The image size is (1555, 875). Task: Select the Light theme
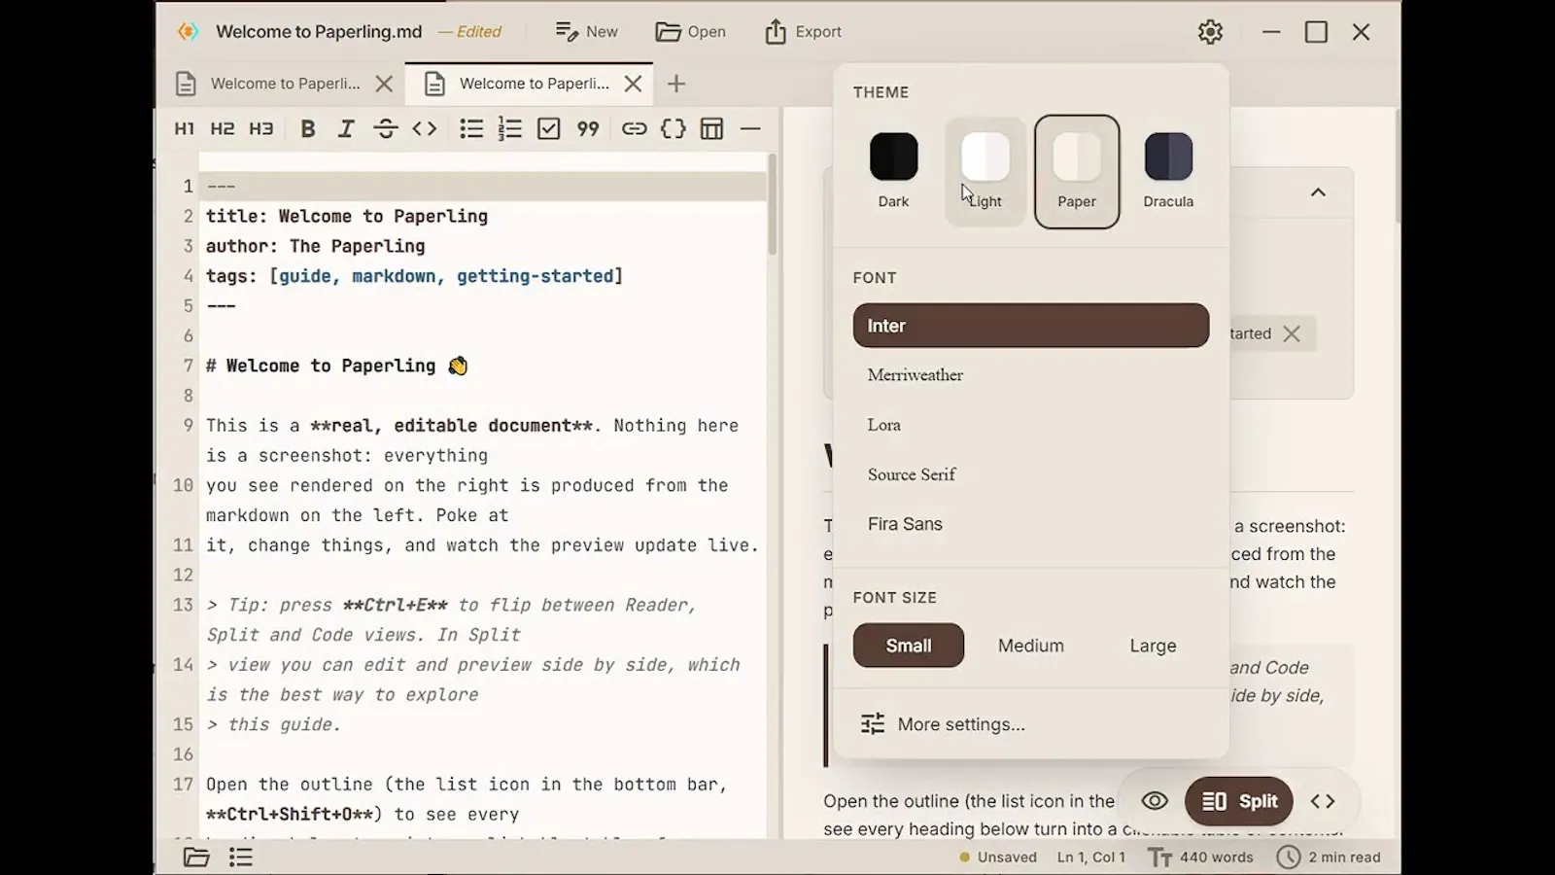click(985, 171)
